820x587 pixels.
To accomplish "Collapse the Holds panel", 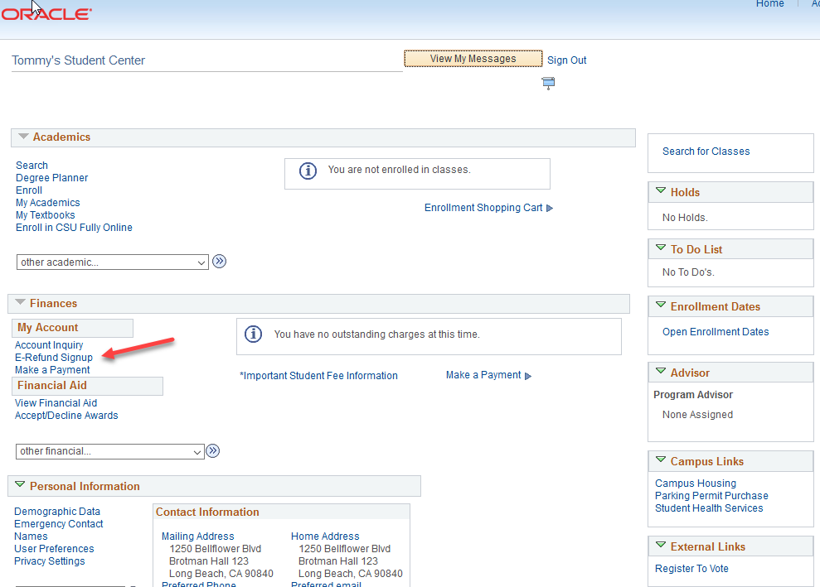I will (661, 190).
